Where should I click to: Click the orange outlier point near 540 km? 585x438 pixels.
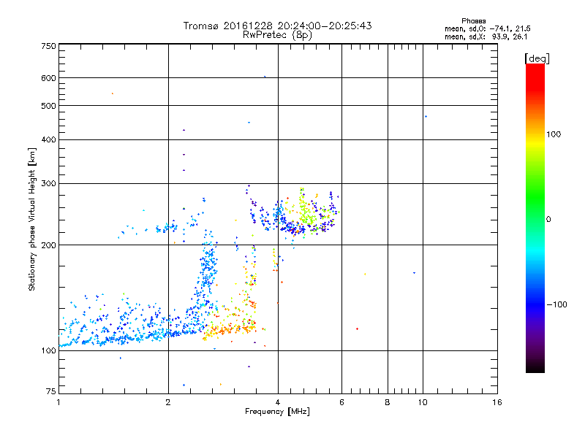(x=113, y=93)
